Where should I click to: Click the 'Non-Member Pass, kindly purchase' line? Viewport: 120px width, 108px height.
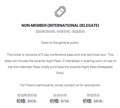(x=60, y=67)
